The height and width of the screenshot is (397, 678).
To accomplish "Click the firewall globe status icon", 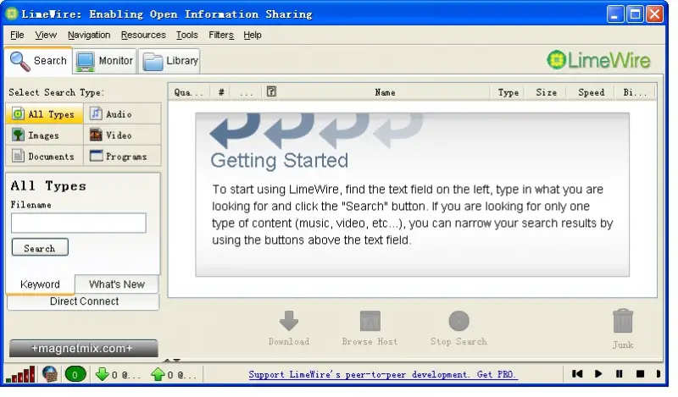I will pos(50,374).
